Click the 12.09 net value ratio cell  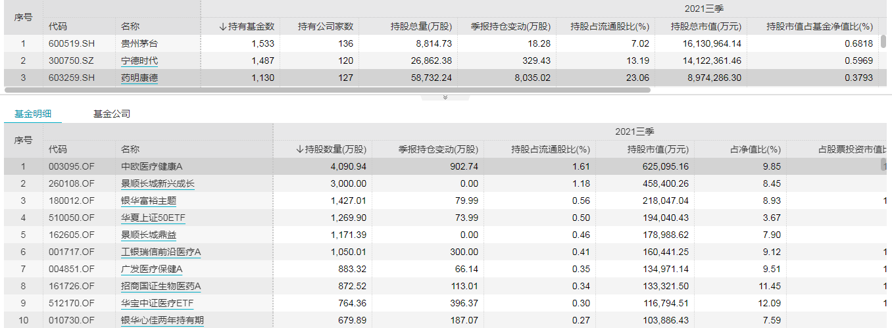pos(770,303)
